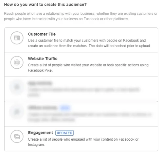Click the Customer File contact card icon

[17, 38]
